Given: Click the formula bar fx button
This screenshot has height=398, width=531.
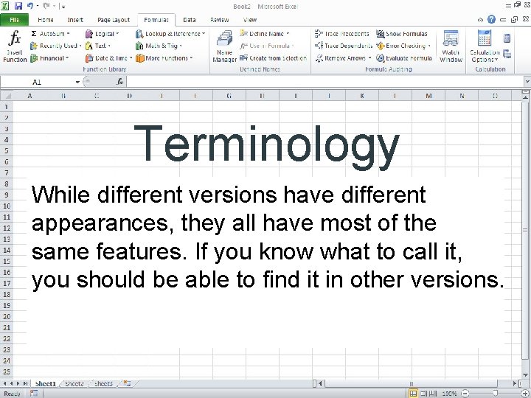Looking at the screenshot, I should (120, 82).
